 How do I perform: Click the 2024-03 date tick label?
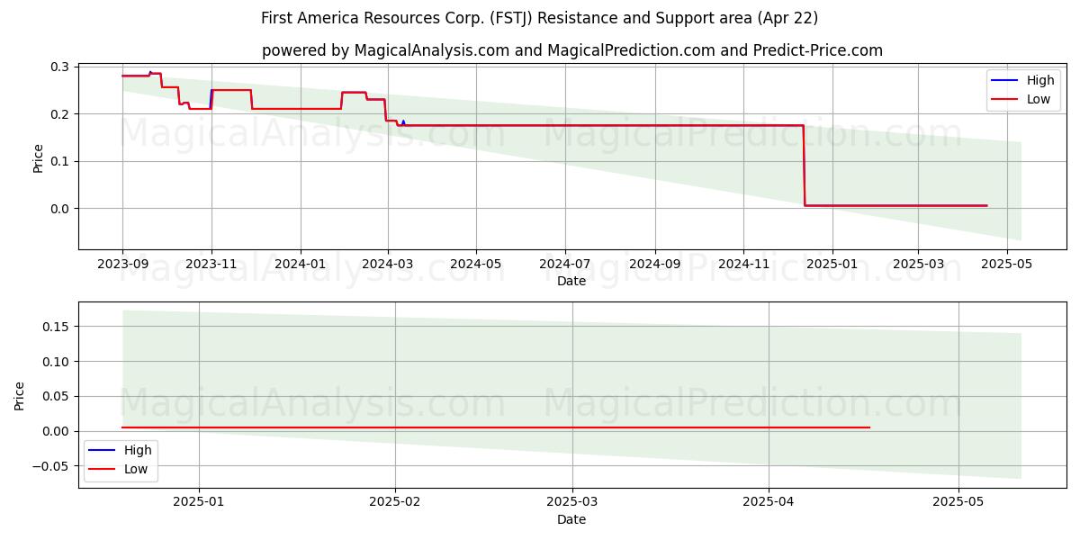[x=387, y=264]
